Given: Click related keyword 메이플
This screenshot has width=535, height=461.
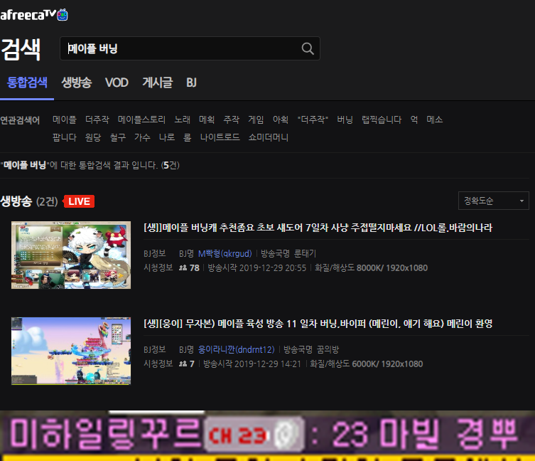Looking at the screenshot, I should 65,120.
